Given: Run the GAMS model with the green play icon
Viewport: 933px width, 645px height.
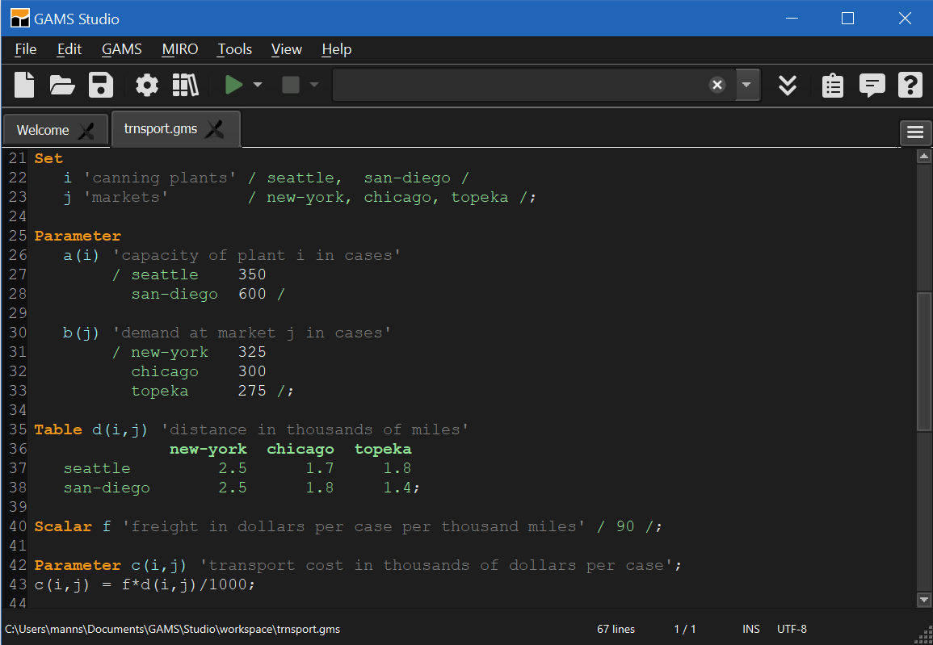Looking at the screenshot, I should click(x=233, y=85).
